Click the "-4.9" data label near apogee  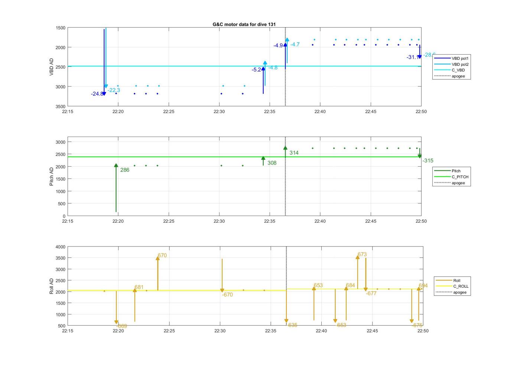pyautogui.click(x=278, y=46)
